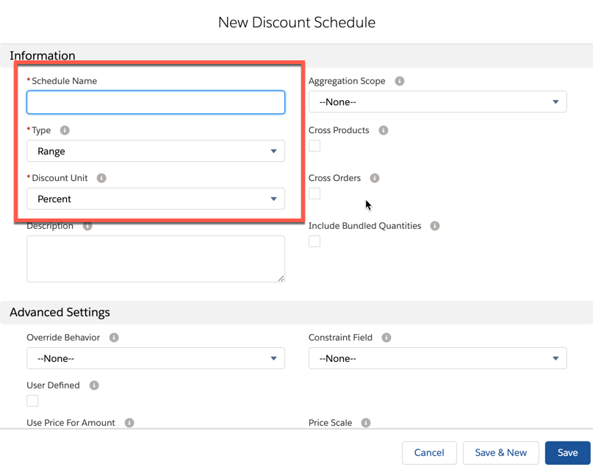The height and width of the screenshot is (473, 593).
Task: Click the Cross Orders info icon
Action: coord(375,178)
